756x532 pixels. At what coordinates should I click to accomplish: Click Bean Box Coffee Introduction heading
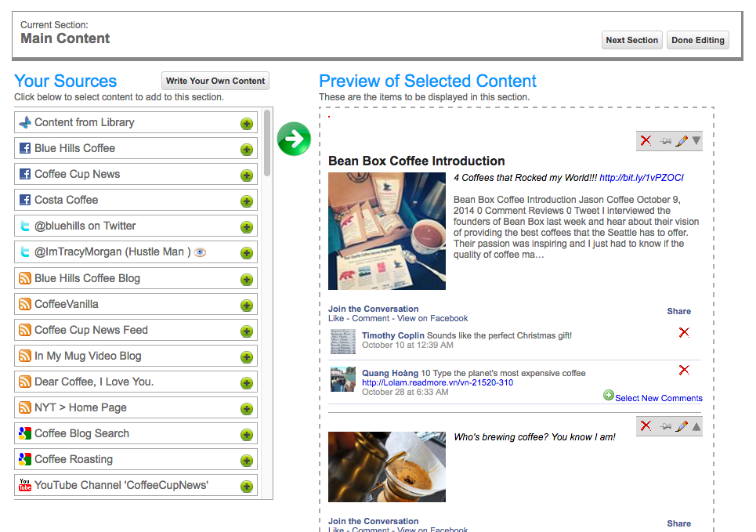point(417,161)
